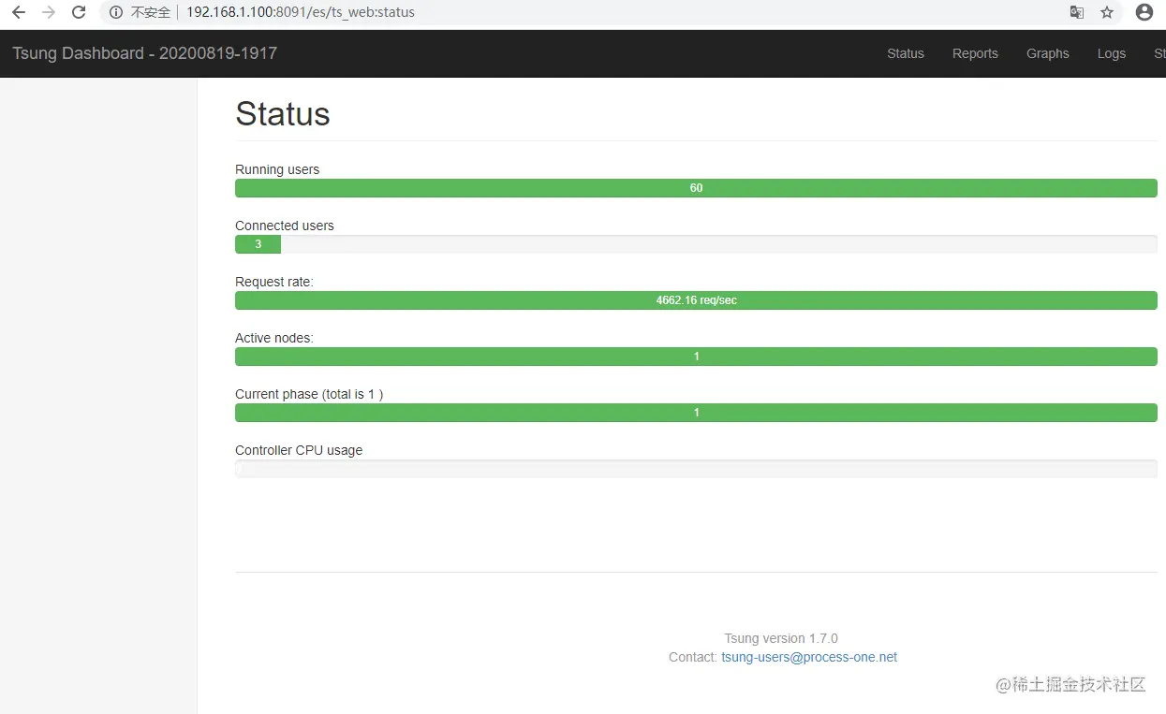Reload the page with refresh icon

click(x=79, y=13)
